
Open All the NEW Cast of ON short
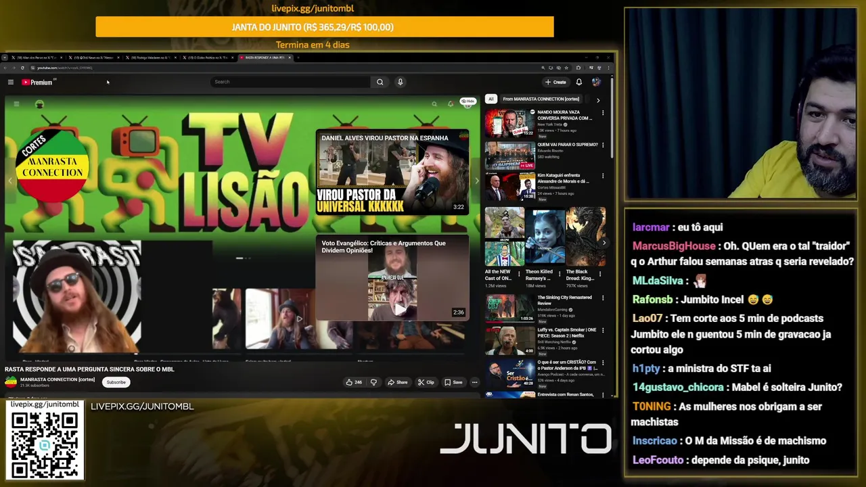(x=504, y=236)
